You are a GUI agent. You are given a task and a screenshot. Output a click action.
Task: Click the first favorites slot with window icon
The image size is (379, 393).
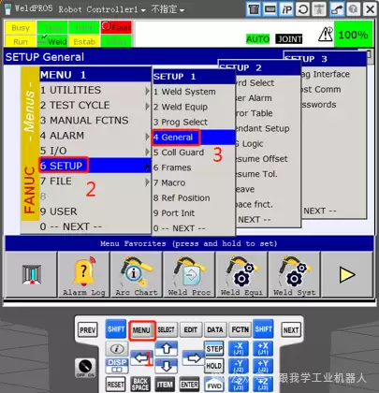pyautogui.click(x=31, y=274)
